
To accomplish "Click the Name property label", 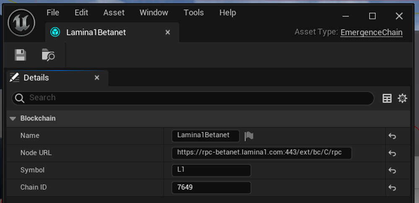I will coord(30,135).
